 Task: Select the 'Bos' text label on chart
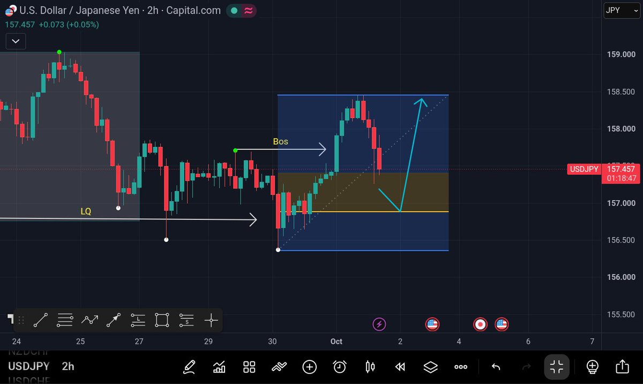pyautogui.click(x=280, y=142)
